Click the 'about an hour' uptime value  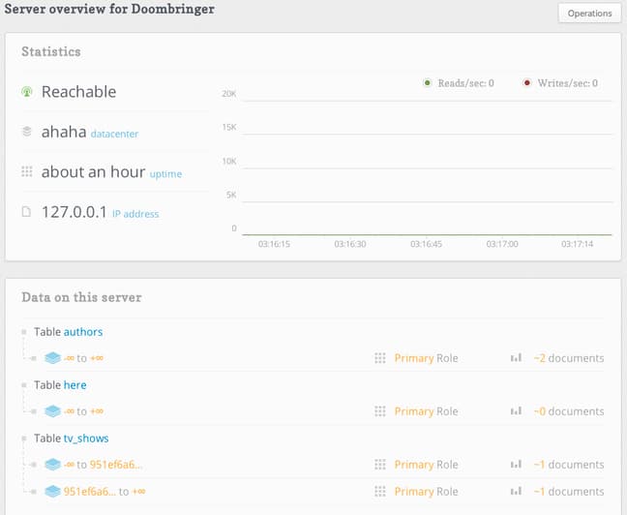(x=93, y=171)
